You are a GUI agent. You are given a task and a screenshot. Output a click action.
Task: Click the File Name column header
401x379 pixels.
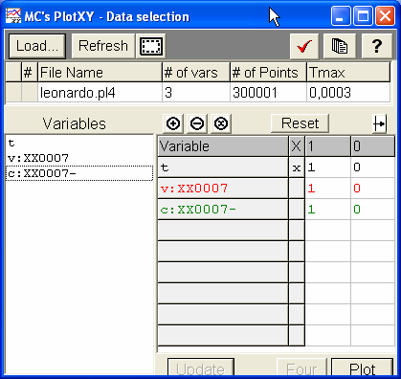click(x=100, y=73)
